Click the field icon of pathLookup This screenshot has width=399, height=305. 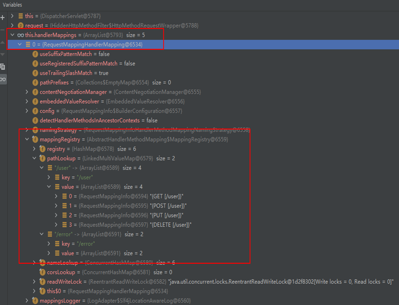tap(42, 158)
